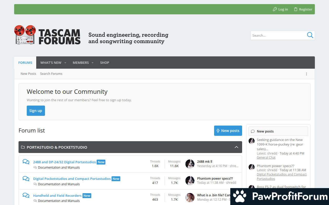
Task: Open the What is a .bin file thread
Action: coord(214,195)
